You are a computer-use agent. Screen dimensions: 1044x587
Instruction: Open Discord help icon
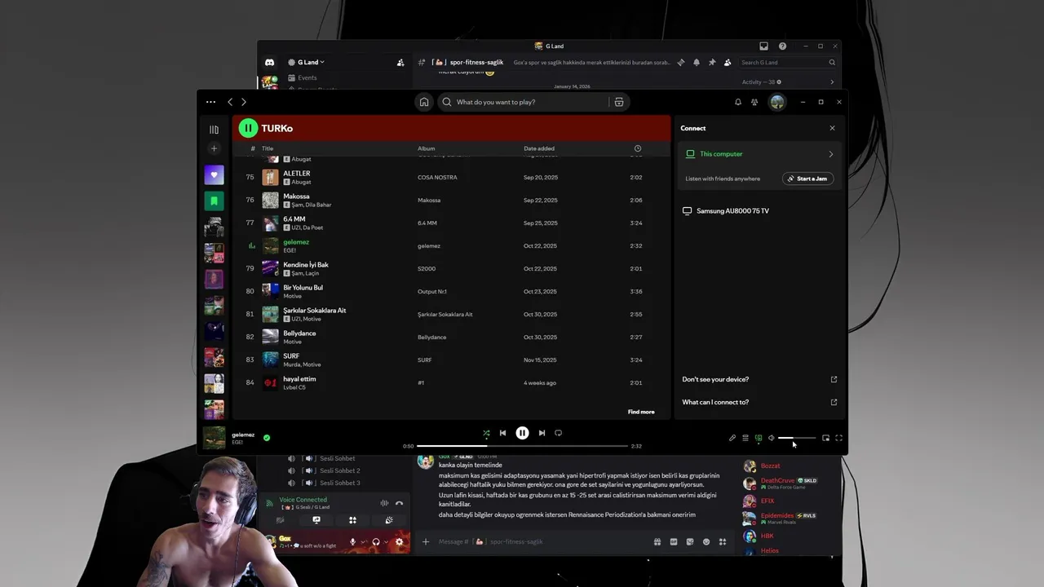[783, 46]
